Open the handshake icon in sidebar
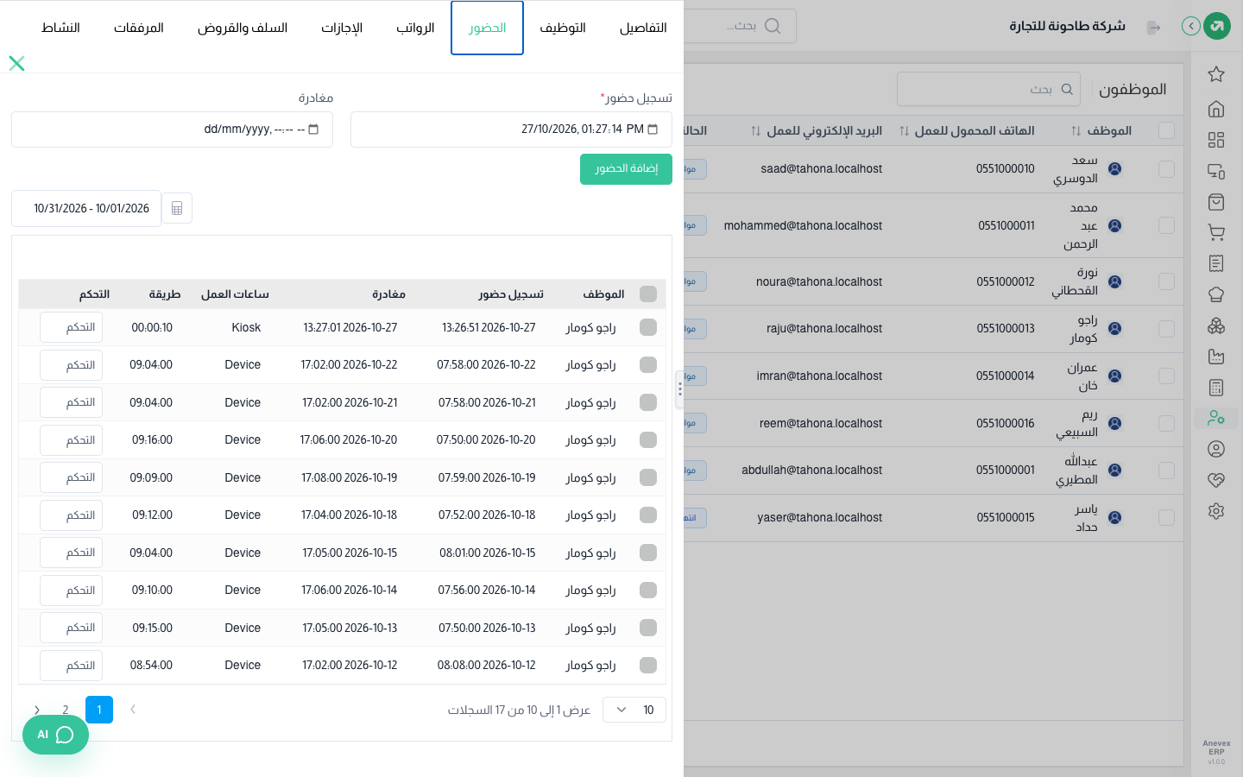1243x777 pixels. [x=1216, y=480]
